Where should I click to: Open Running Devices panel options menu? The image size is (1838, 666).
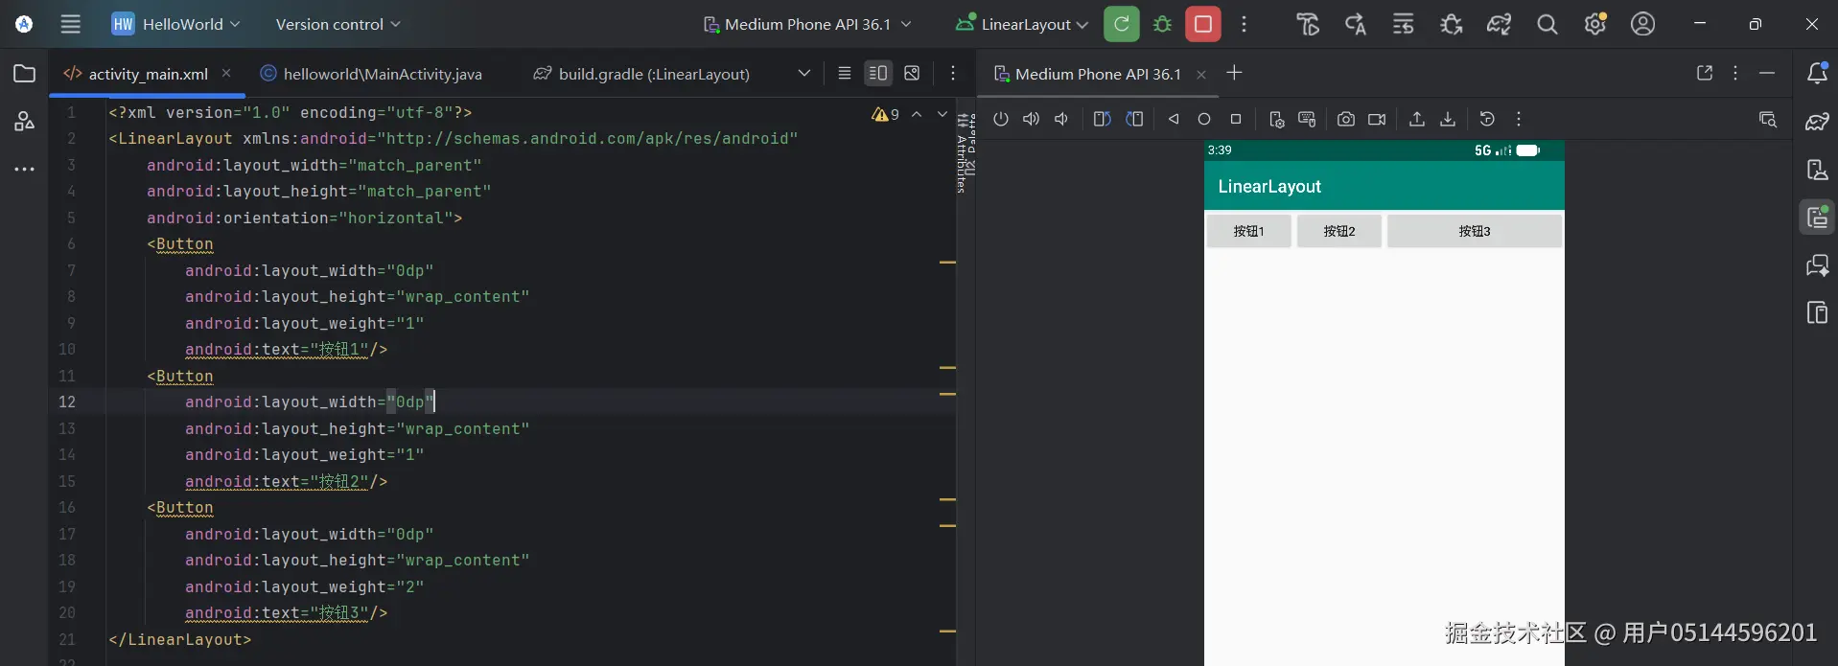point(1735,73)
